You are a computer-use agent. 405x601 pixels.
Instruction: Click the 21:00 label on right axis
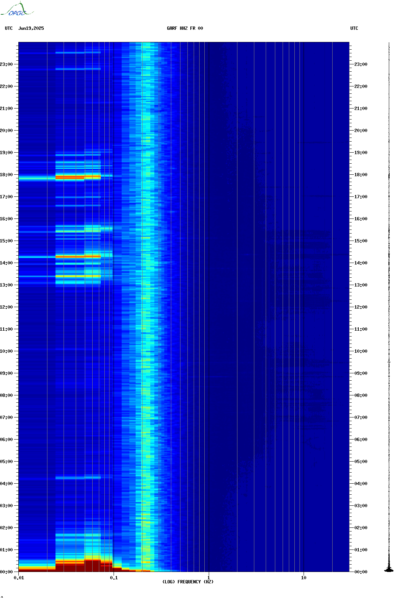click(x=361, y=109)
